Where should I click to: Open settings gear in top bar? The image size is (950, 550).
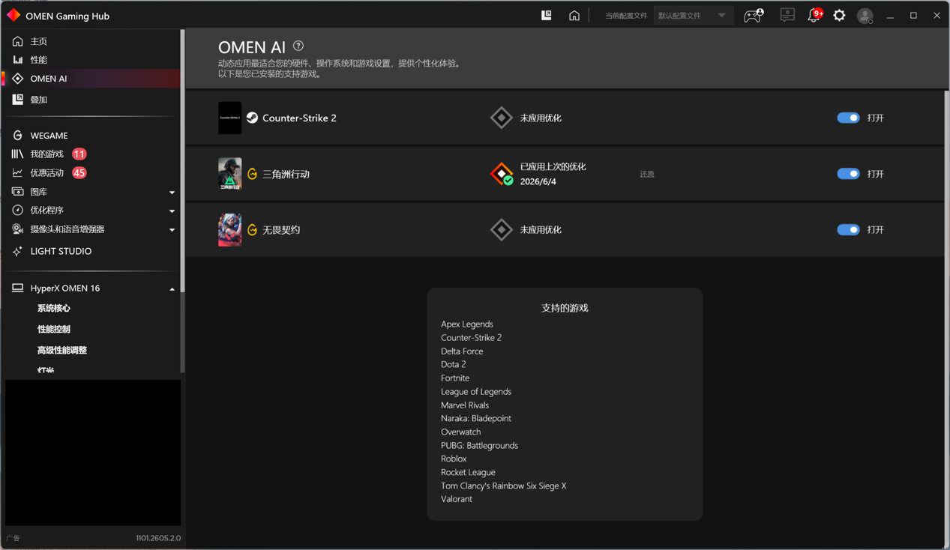coord(840,15)
